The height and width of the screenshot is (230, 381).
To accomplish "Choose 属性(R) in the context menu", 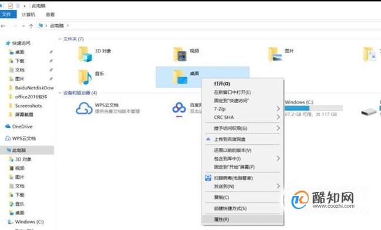I will click(x=243, y=219).
